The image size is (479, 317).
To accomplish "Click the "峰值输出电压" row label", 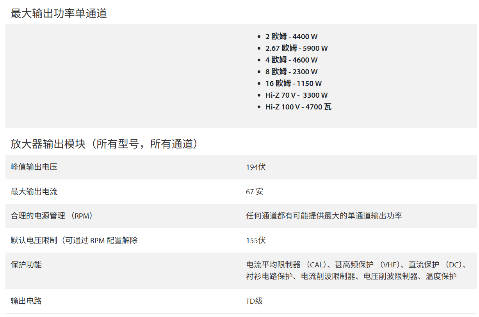I will (34, 167).
